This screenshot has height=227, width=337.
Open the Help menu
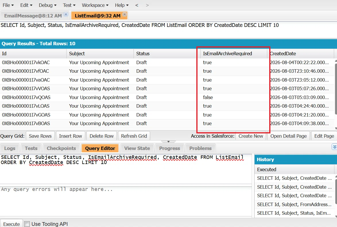(x=122, y=5)
